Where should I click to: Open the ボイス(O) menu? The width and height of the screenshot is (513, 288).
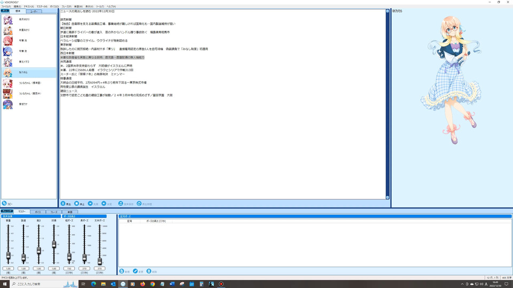tap(55, 6)
